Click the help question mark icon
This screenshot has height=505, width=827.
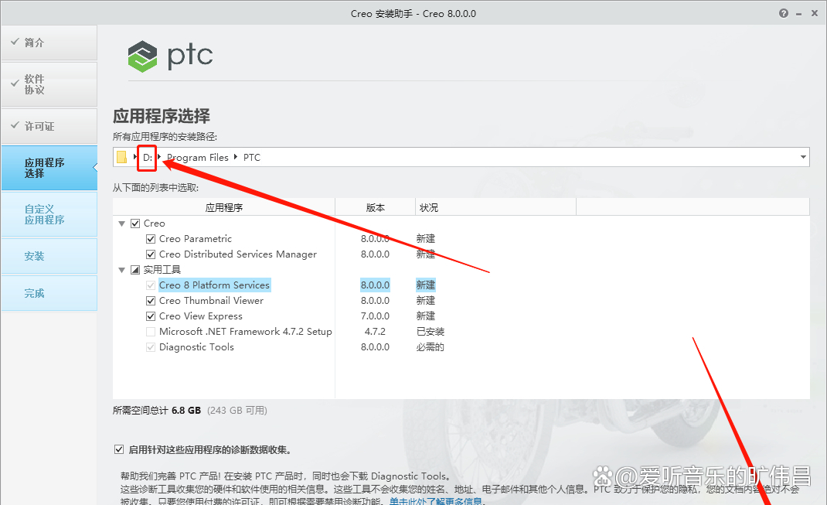(784, 13)
